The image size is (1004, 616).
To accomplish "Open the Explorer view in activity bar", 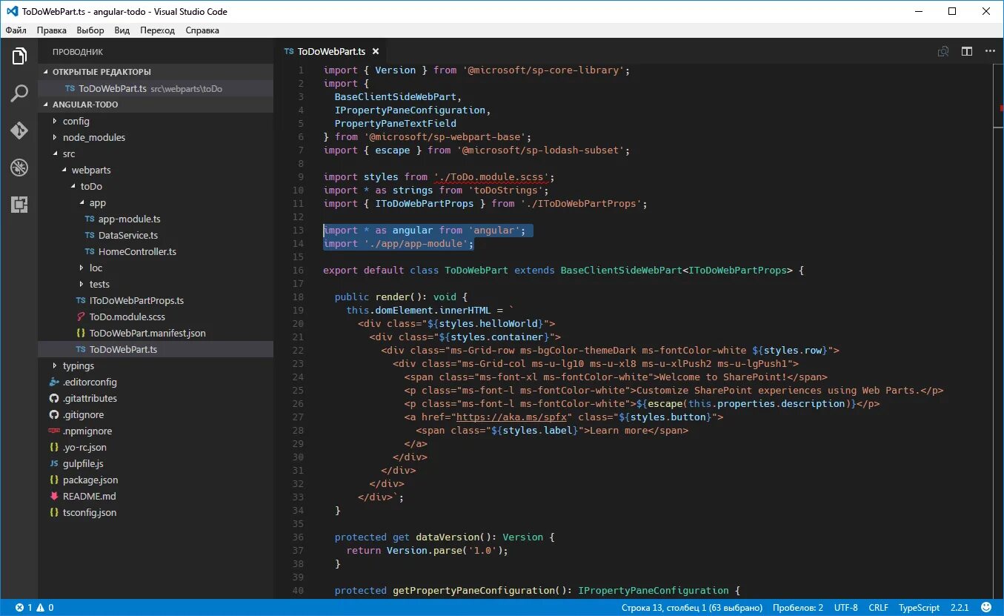I will coord(19,56).
